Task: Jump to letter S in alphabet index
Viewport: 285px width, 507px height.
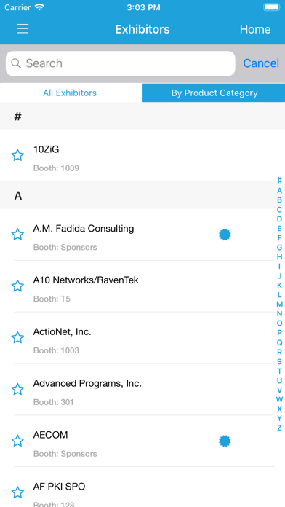Action: coord(279,361)
